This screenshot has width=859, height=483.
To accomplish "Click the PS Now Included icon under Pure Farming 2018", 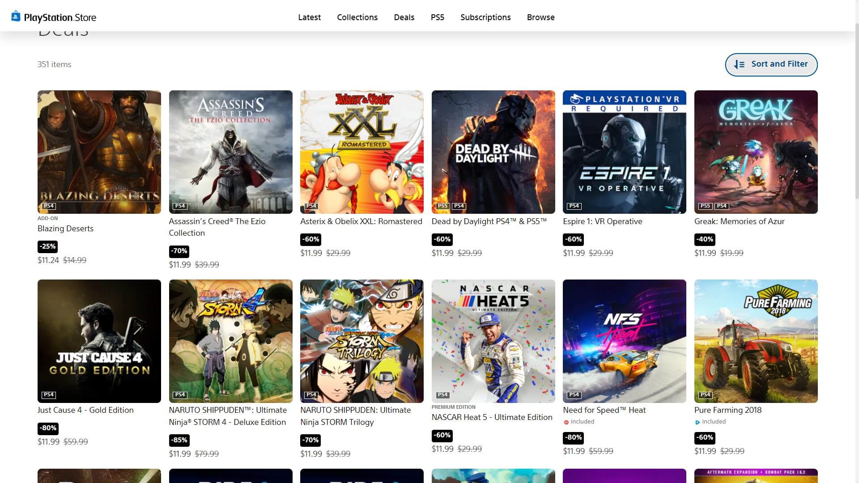I will click(x=697, y=422).
